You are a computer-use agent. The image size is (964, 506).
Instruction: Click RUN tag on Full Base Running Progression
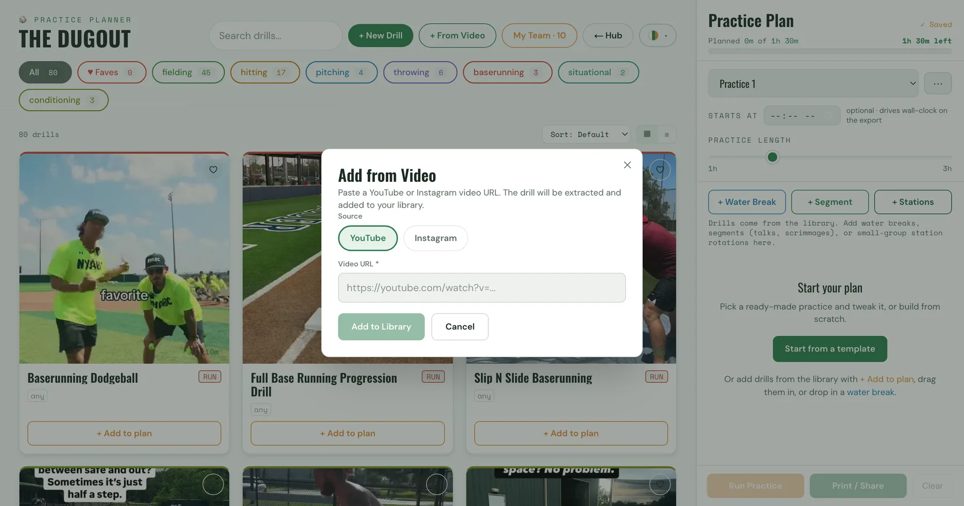coord(433,377)
